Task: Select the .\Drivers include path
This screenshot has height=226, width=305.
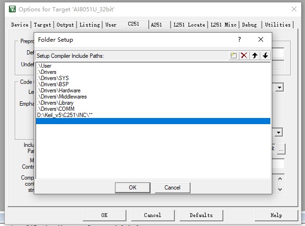Action: pos(153,72)
